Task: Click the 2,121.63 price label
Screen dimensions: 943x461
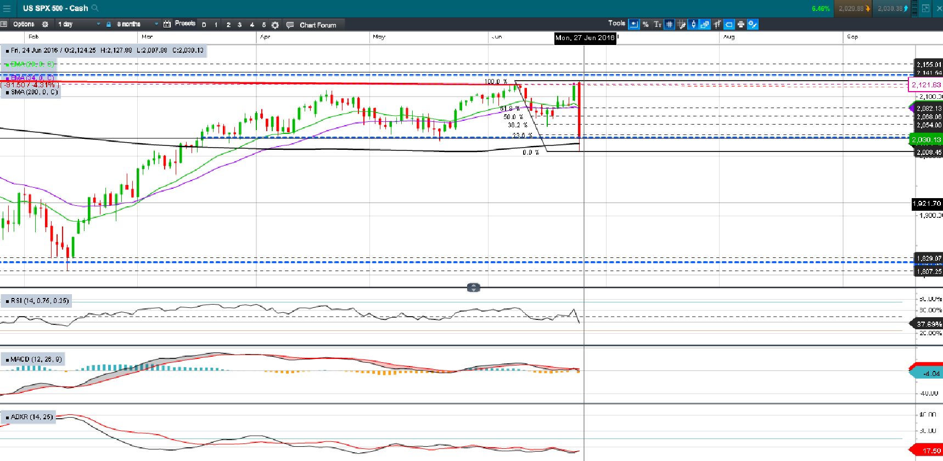Action: [926, 85]
